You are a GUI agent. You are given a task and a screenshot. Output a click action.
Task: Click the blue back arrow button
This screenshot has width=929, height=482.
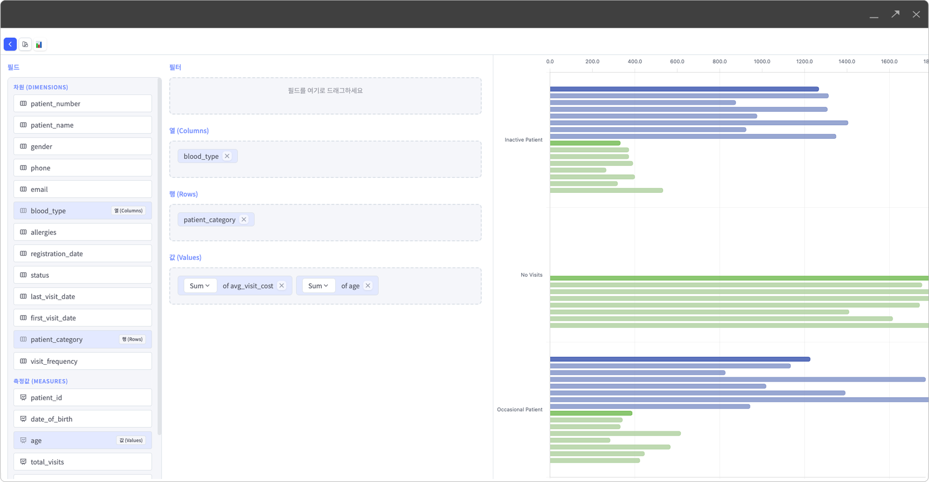click(10, 44)
